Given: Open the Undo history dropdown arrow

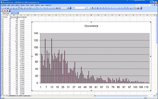Looking at the screenshot, I should click(38, 8).
